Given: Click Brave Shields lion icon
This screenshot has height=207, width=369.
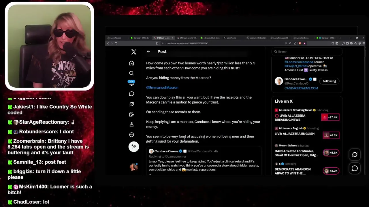Looking at the screenshot, I should 300,43.
